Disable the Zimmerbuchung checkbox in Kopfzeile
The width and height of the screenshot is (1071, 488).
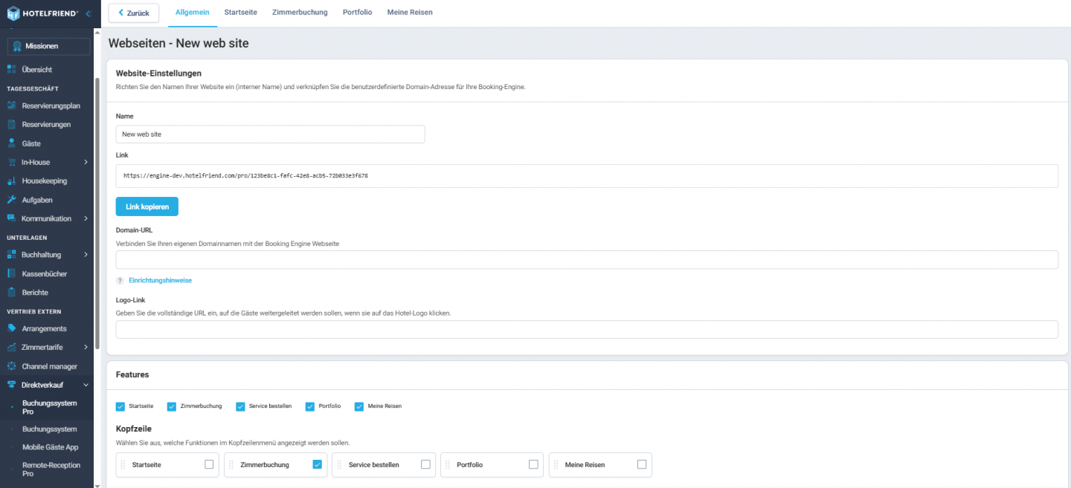316,464
